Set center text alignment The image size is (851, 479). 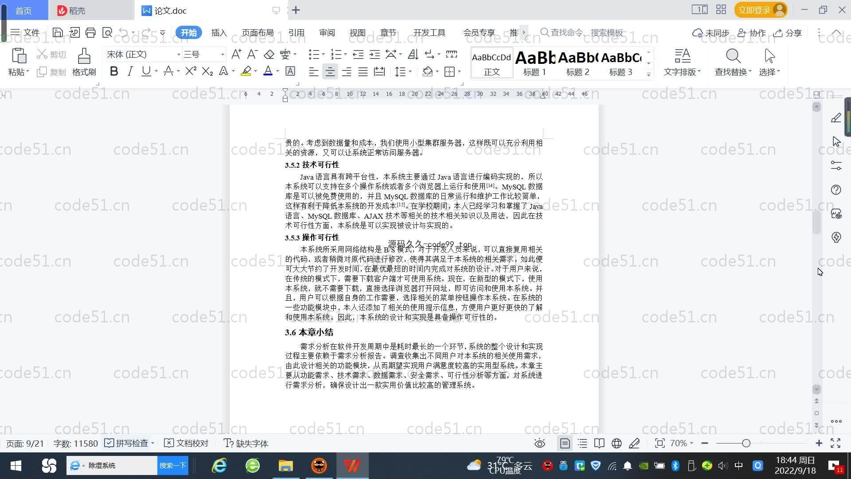pyautogui.click(x=330, y=71)
